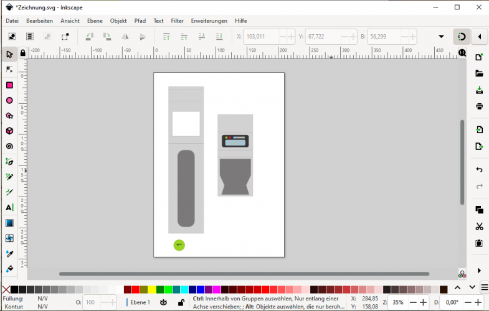Open the Erweiterungen menu

click(209, 21)
